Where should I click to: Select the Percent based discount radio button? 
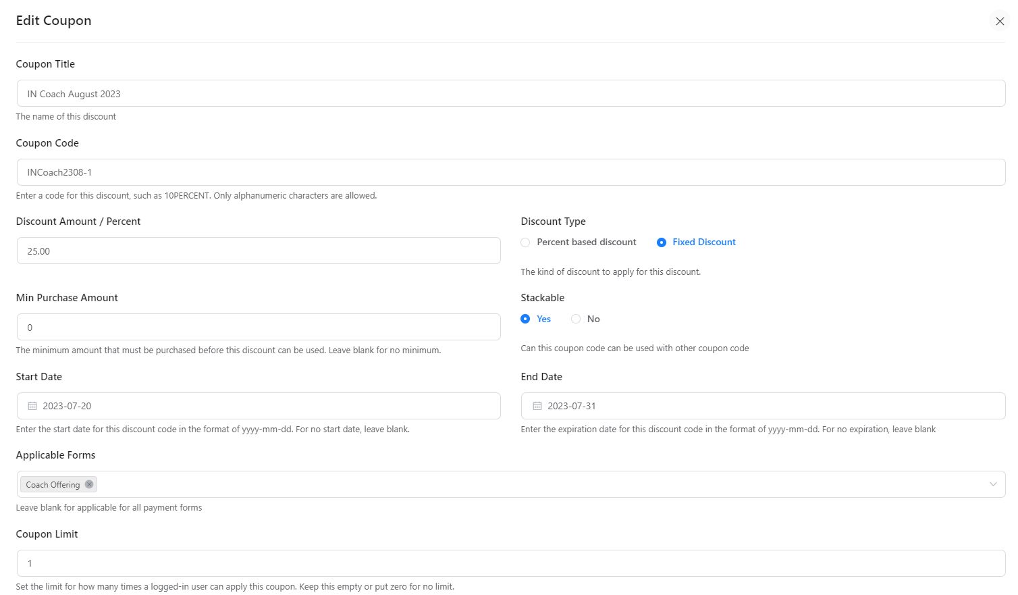[525, 242]
